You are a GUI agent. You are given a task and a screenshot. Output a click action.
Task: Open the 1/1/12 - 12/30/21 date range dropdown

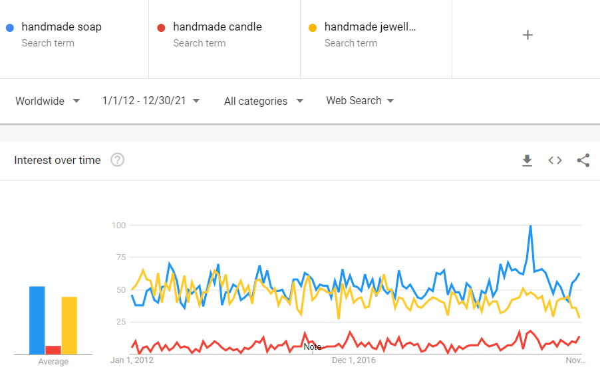coord(151,101)
